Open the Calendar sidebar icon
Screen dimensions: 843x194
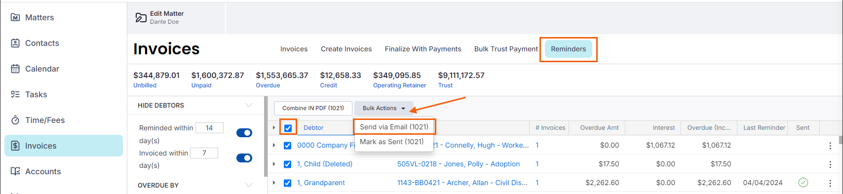15,69
